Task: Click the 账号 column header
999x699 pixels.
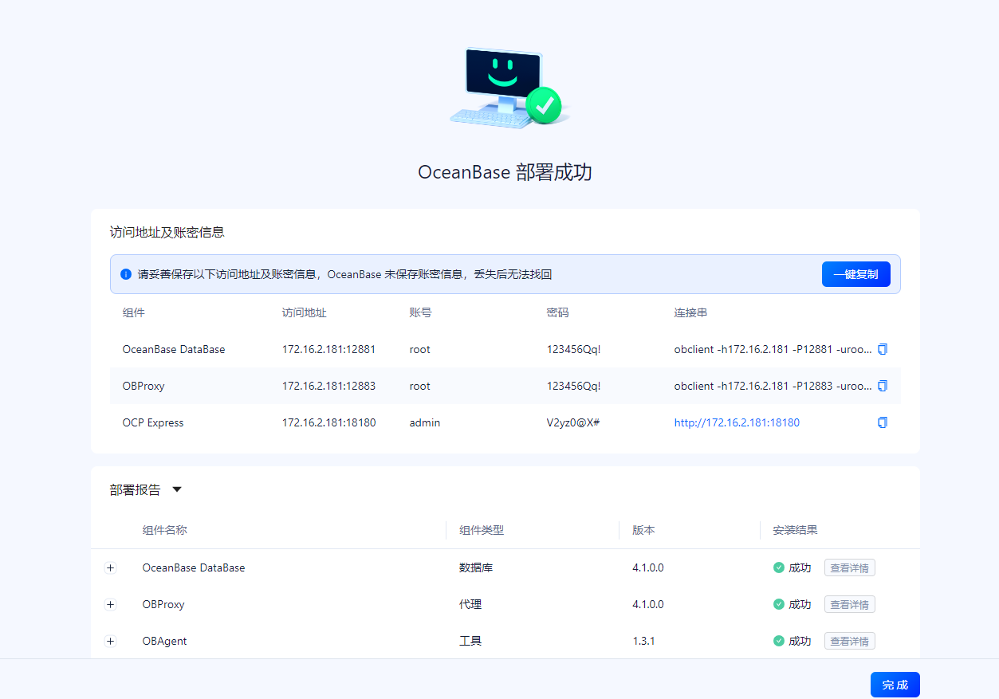Action: (x=421, y=312)
